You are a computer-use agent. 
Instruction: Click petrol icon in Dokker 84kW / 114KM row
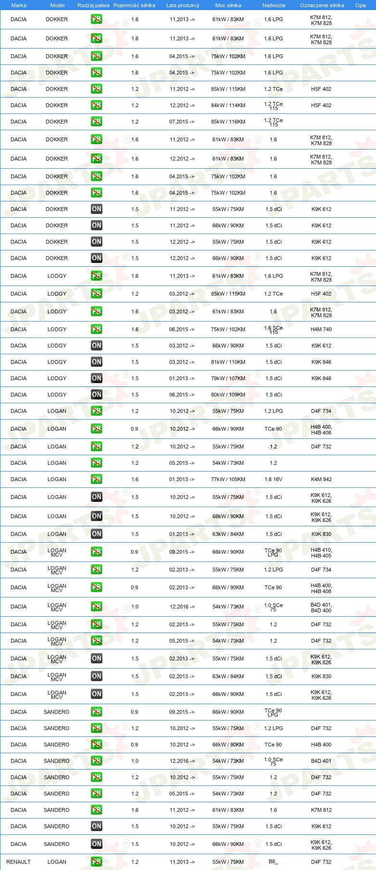pos(97,105)
